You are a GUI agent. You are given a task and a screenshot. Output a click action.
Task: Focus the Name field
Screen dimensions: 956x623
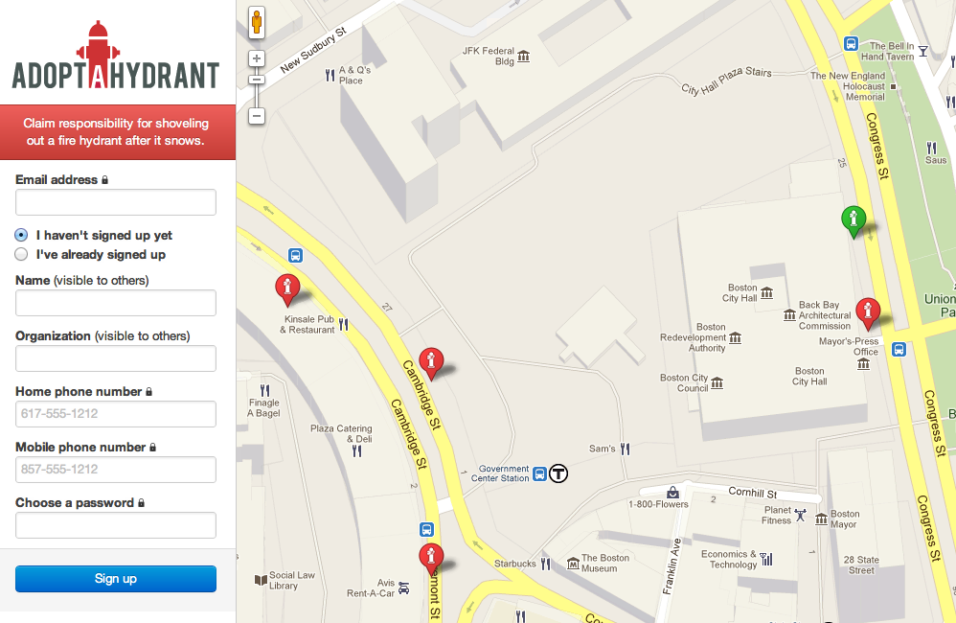(x=116, y=303)
